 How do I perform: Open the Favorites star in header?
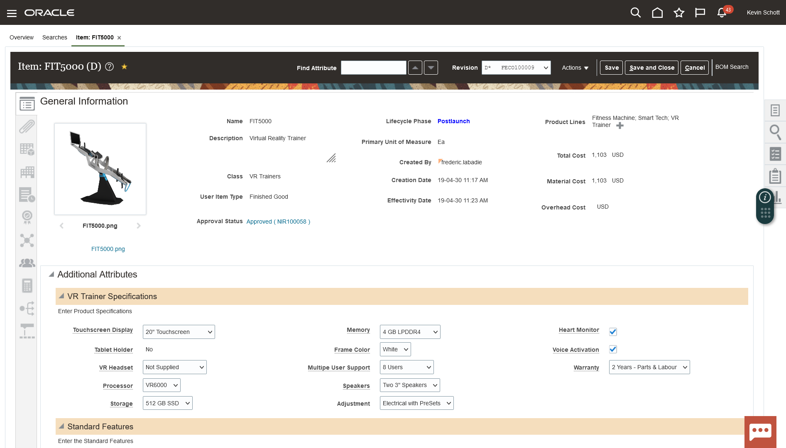coord(679,13)
